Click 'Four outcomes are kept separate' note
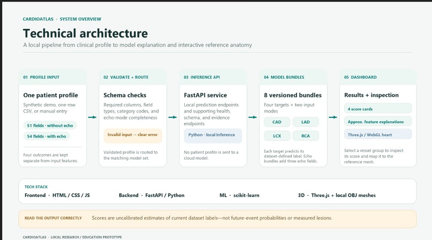The height and width of the screenshot is (240, 432). 50,157
